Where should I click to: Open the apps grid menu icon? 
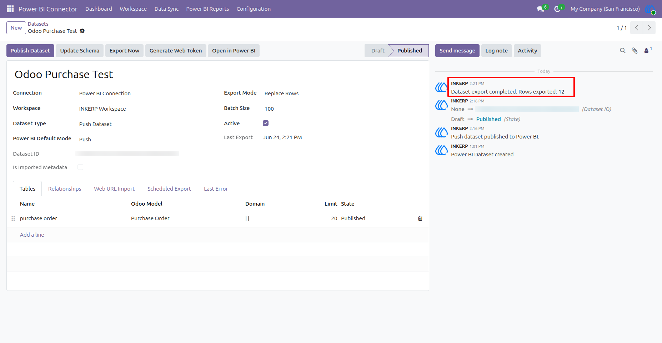pos(10,9)
